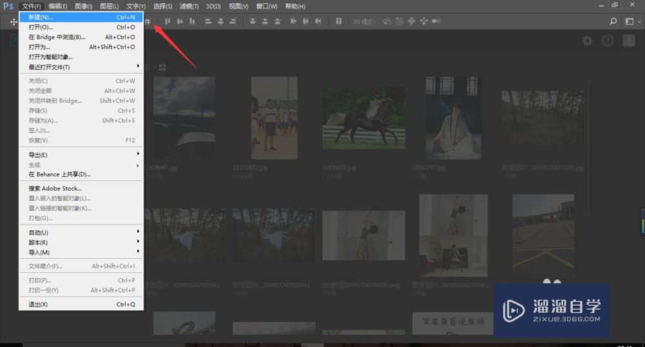
Task: Choose 打开(O)... in the File menu
Action: tap(81, 27)
